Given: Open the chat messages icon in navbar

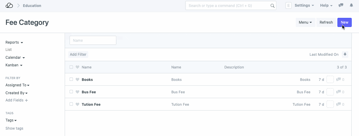Looking at the screenshot, I should click(341, 5).
